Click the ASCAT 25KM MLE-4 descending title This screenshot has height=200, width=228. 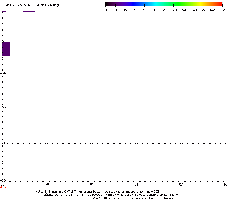click(32, 5)
